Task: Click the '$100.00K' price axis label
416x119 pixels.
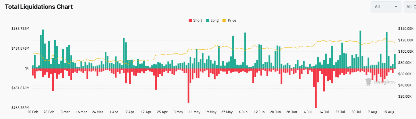Action: click(x=406, y=51)
